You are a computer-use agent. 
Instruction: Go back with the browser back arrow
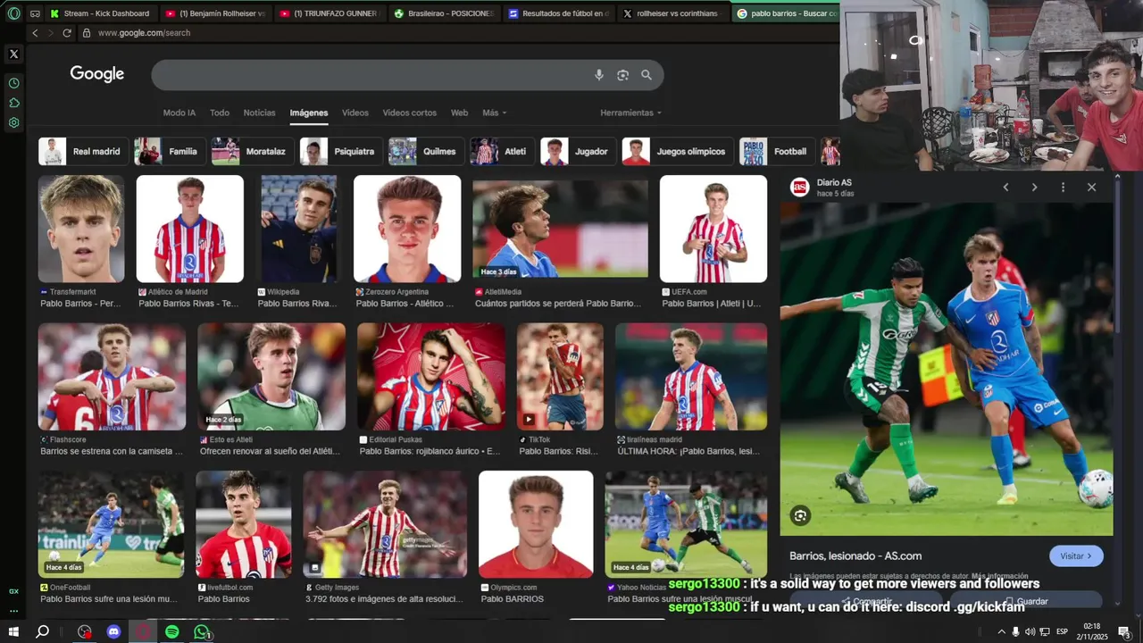[35, 33]
